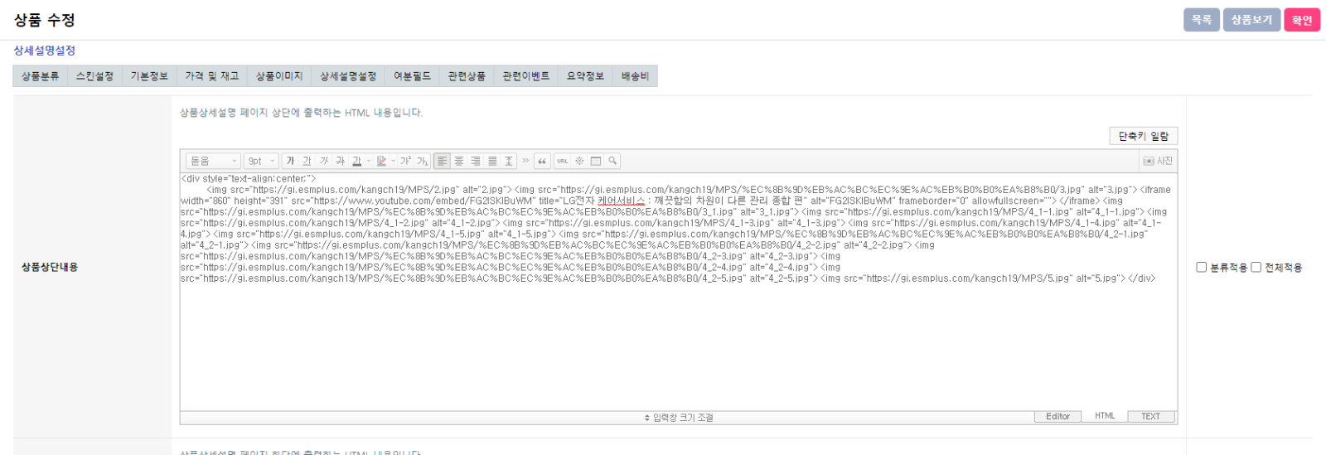Click the center align icon
Viewport: 1326px width, 455px height.
[458, 161]
